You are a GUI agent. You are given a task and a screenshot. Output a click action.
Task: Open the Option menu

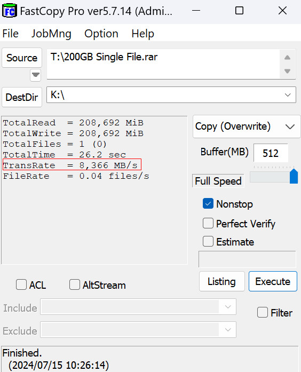point(101,34)
